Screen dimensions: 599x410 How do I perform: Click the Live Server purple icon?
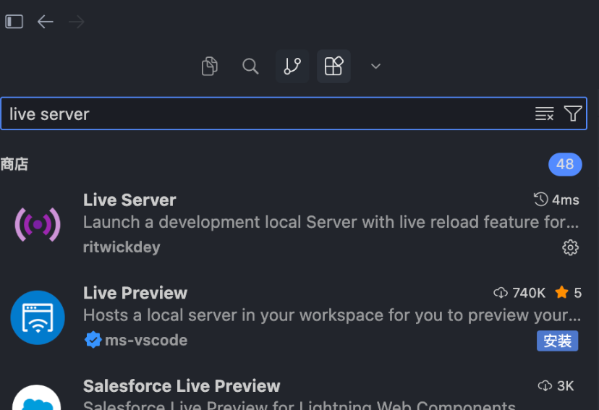[x=38, y=224]
